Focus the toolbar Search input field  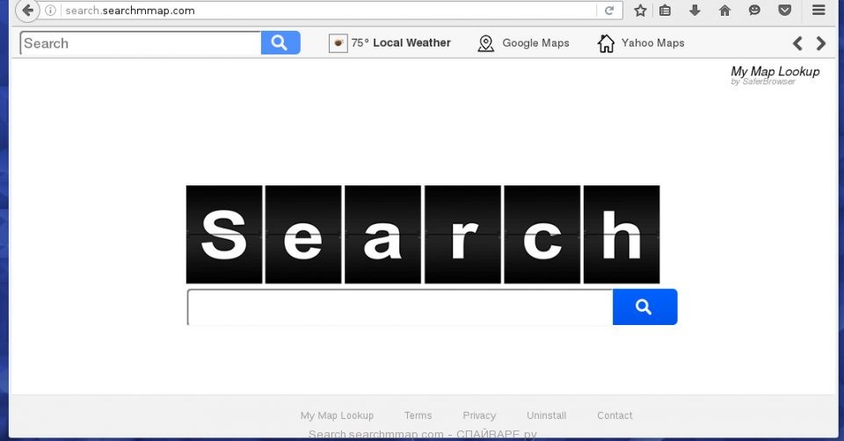click(141, 43)
